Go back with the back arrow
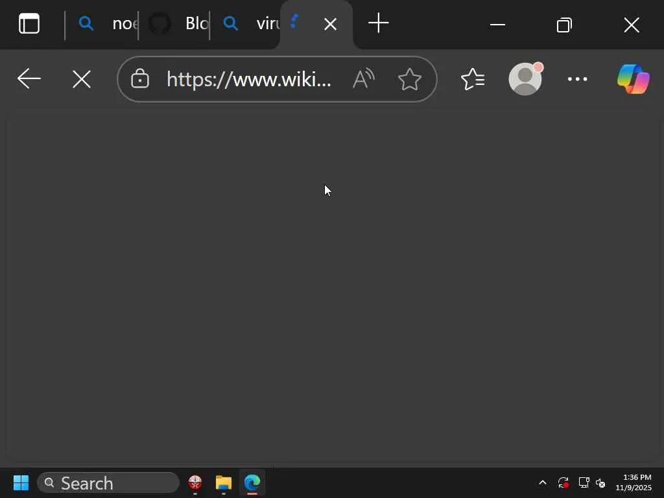This screenshot has height=498, width=664. coord(29,78)
